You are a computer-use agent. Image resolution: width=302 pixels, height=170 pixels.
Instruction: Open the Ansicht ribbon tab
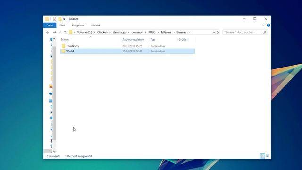95,25
